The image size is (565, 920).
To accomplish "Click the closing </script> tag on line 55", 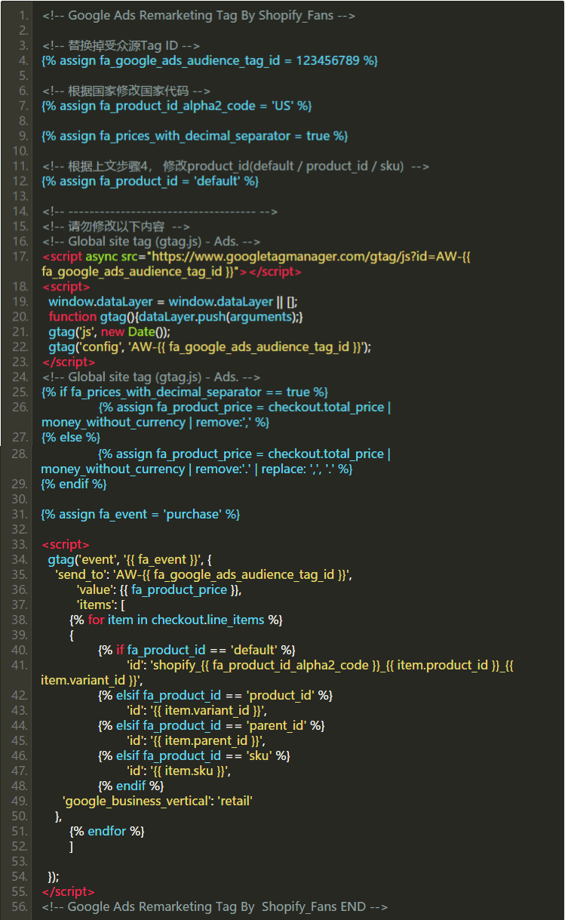I will 69,891.
